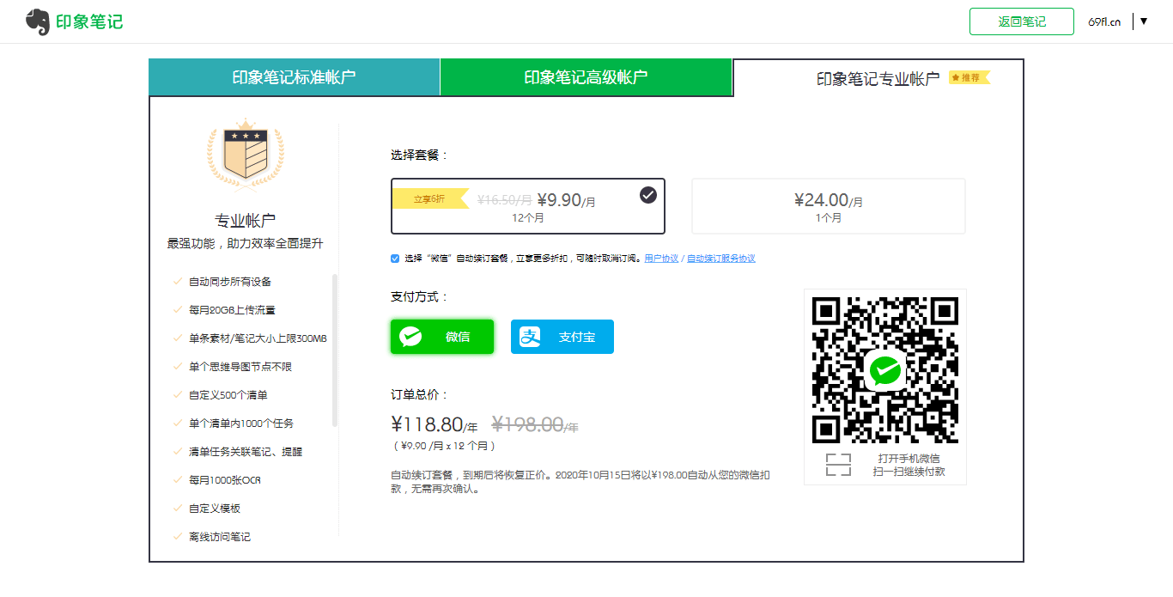The height and width of the screenshot is (597, 1173).
Task: Click the WeChat payment QR code
Action: click(x=885, y=370)
